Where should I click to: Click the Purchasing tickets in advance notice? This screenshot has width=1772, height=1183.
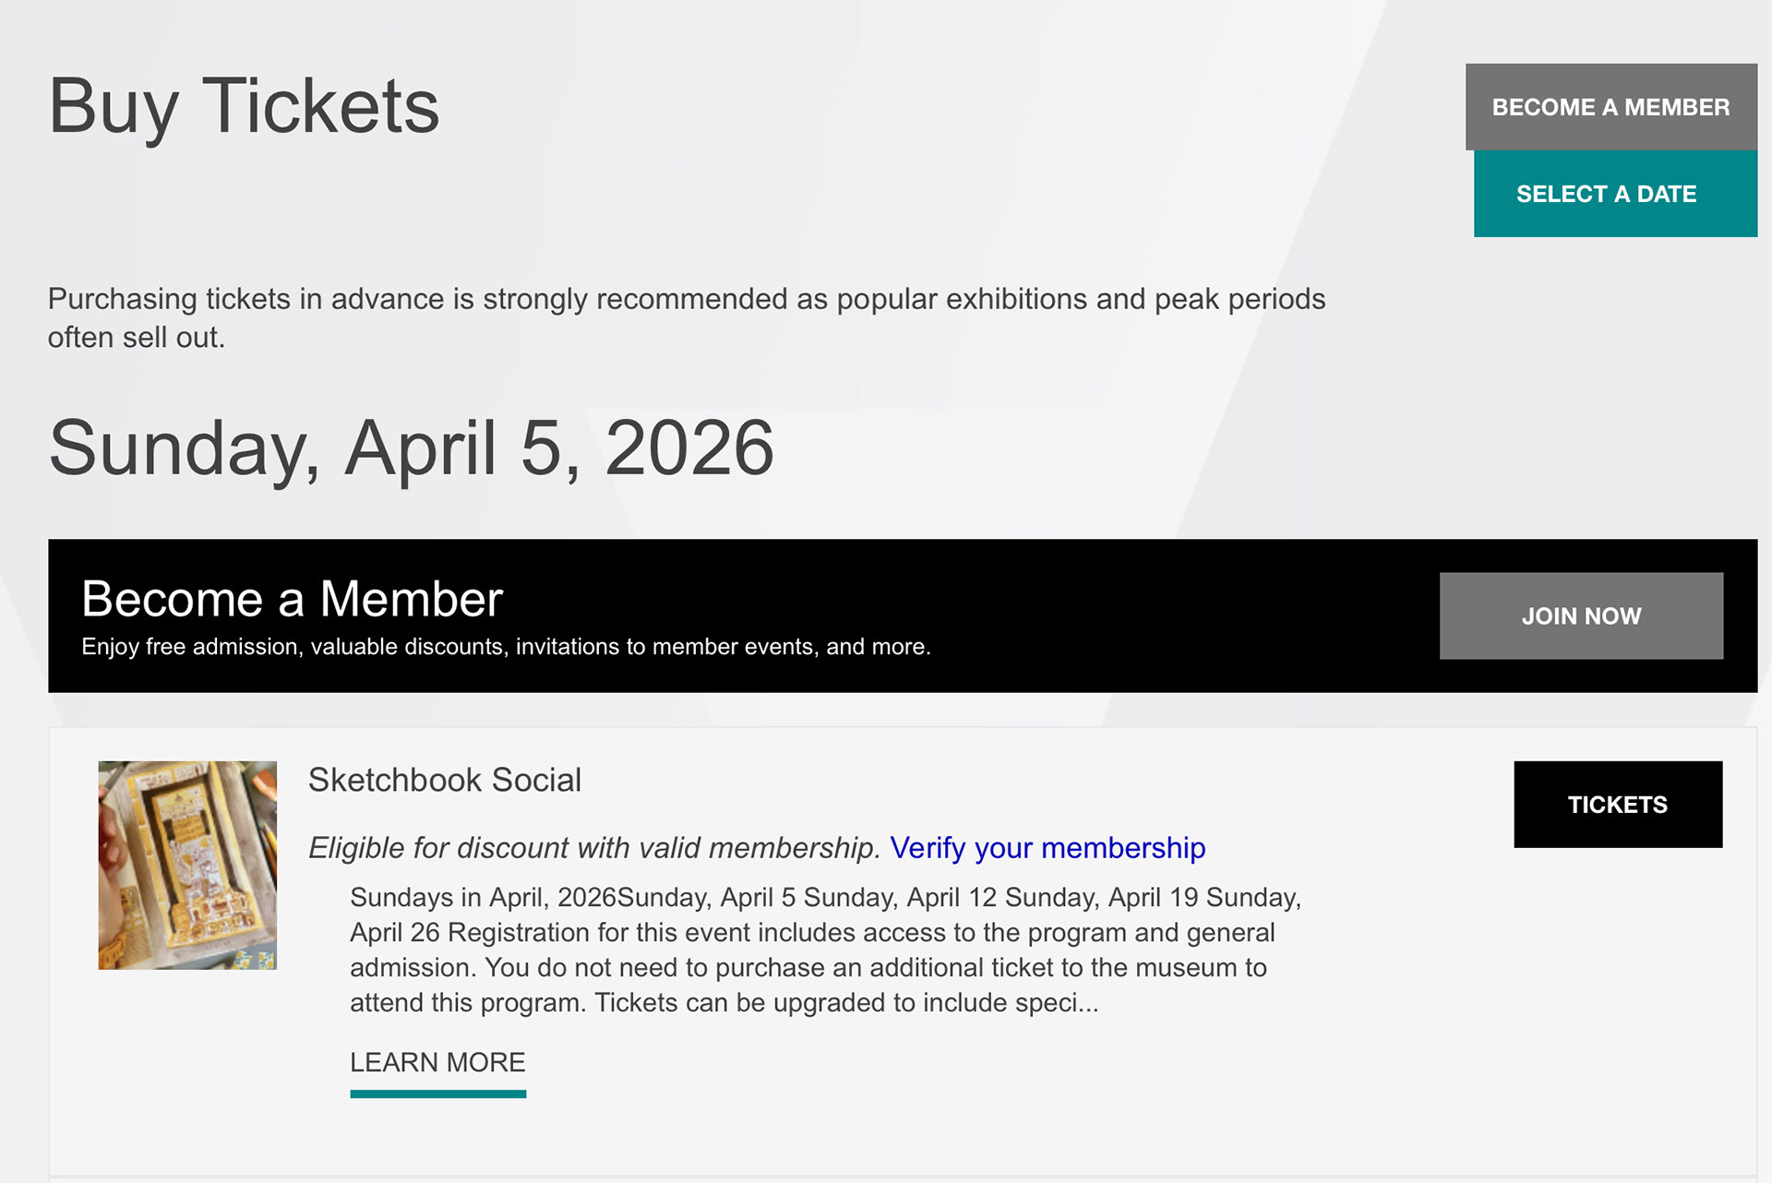(x=686, y=299)
